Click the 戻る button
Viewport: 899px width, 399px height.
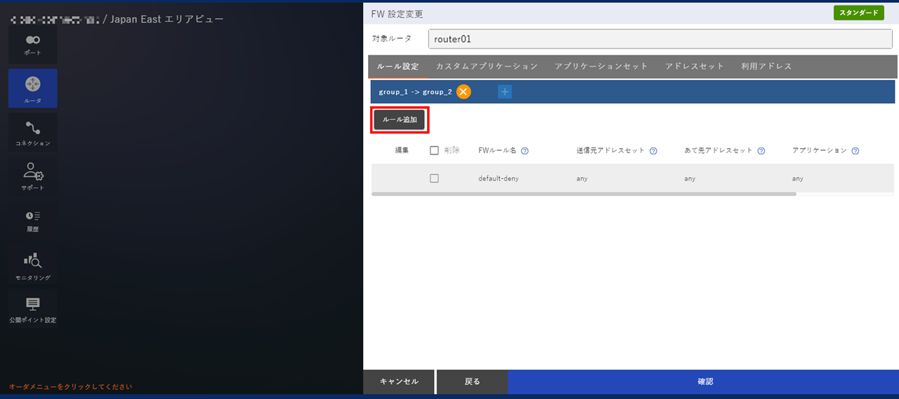click(473, 381)
